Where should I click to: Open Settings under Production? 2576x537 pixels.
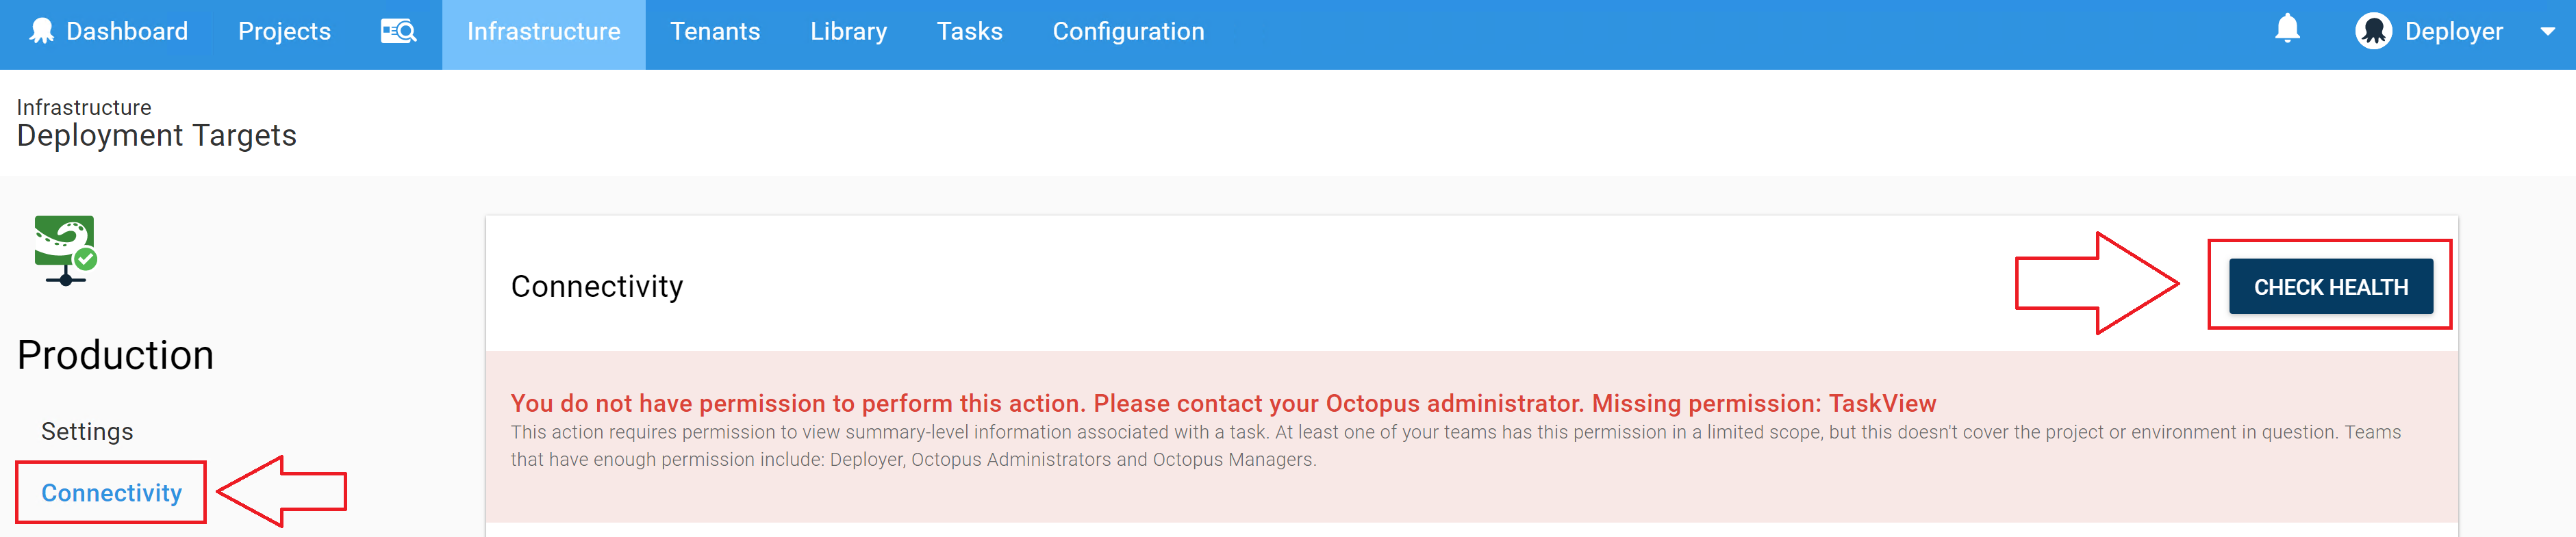[88, 430]
